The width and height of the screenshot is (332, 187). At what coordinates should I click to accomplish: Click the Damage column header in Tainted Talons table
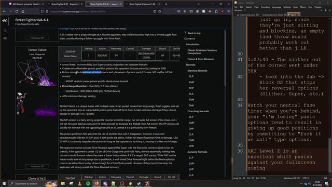coord(146,48)
